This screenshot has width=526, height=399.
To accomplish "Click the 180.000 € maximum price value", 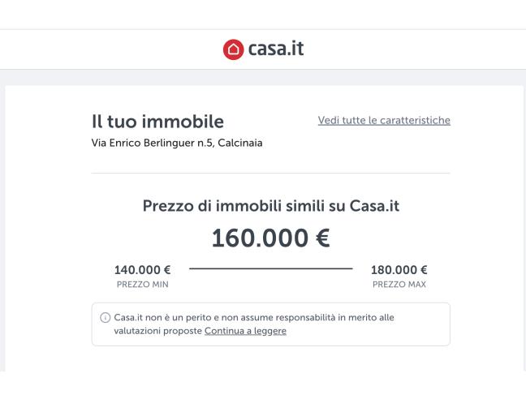I will pyautogui.click(x=399, y=270).
